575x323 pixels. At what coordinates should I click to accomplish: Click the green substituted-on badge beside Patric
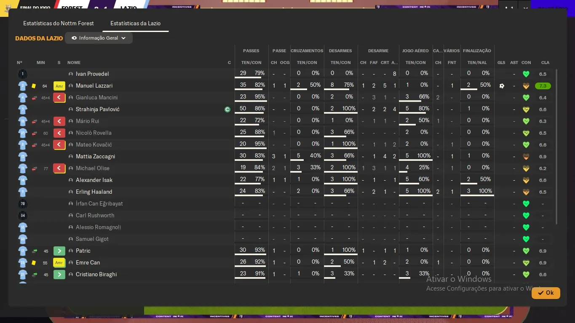pyautogui.click(x=59, y=251)
